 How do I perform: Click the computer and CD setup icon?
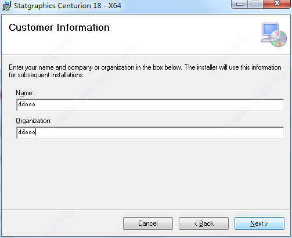(x=273, y=35)
